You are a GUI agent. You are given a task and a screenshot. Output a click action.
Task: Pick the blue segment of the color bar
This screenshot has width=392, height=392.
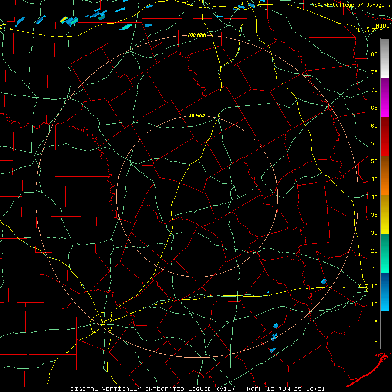click(385, 292)
